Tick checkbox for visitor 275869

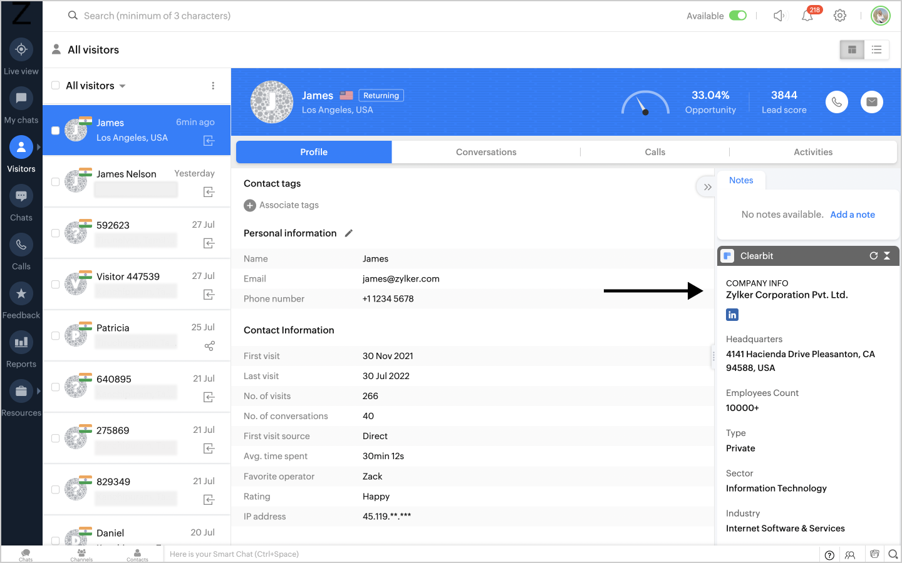[55, 439]
